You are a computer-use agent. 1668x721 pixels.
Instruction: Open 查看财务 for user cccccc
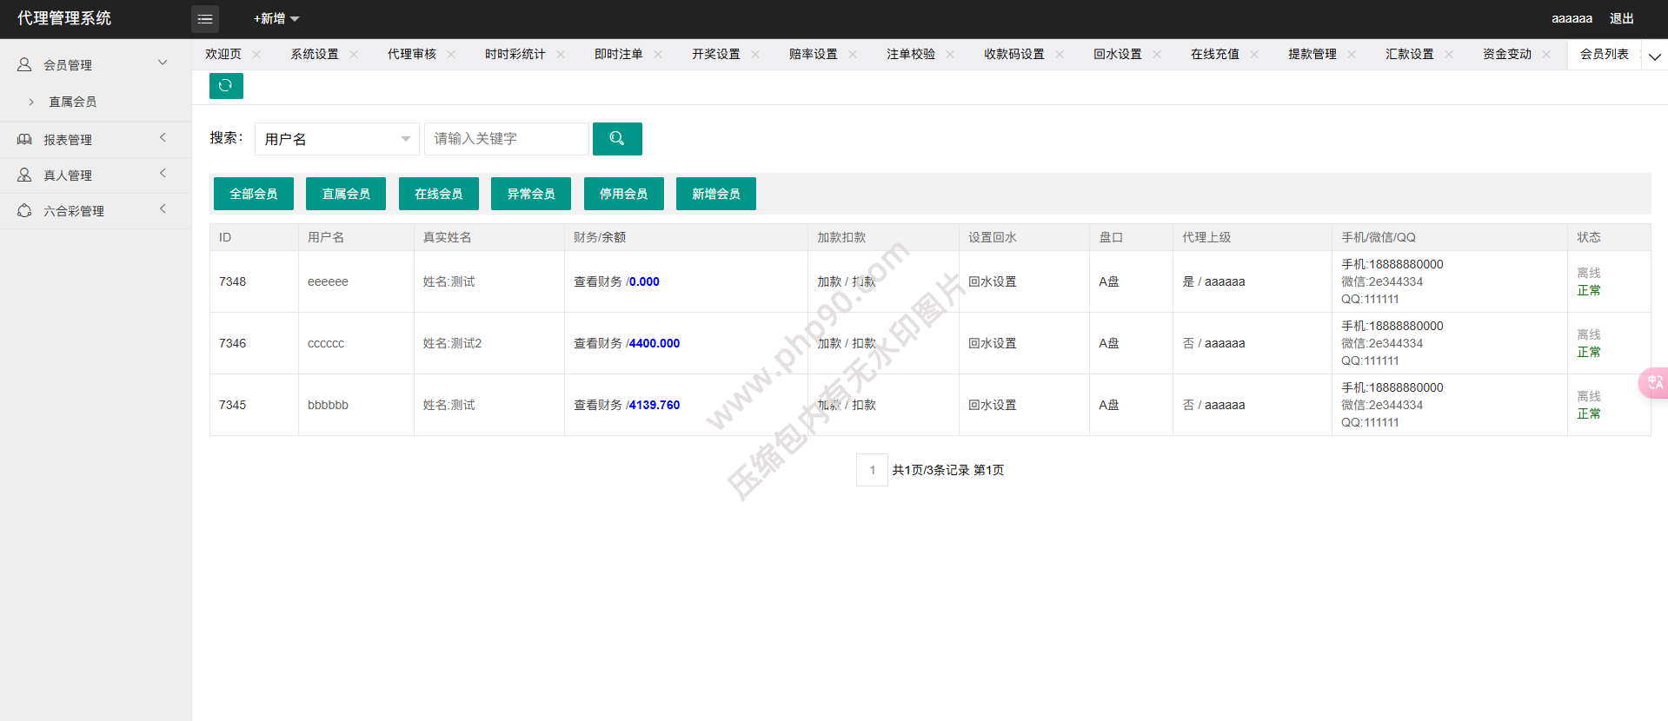597,343
